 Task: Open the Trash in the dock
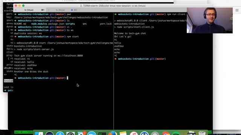(x=202, y=133)
